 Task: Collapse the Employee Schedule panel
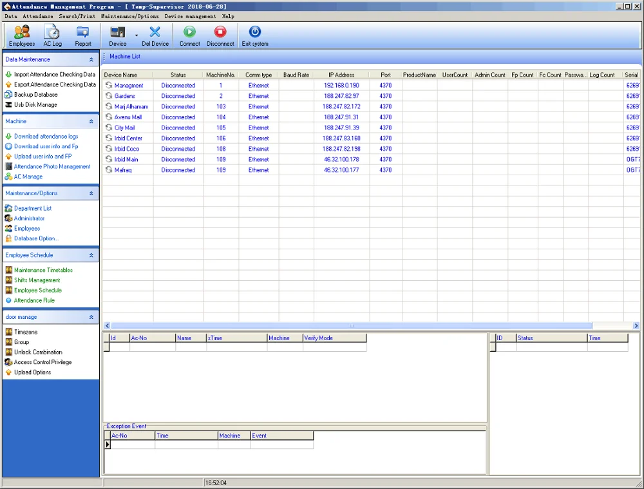click(x=91, y=255)
